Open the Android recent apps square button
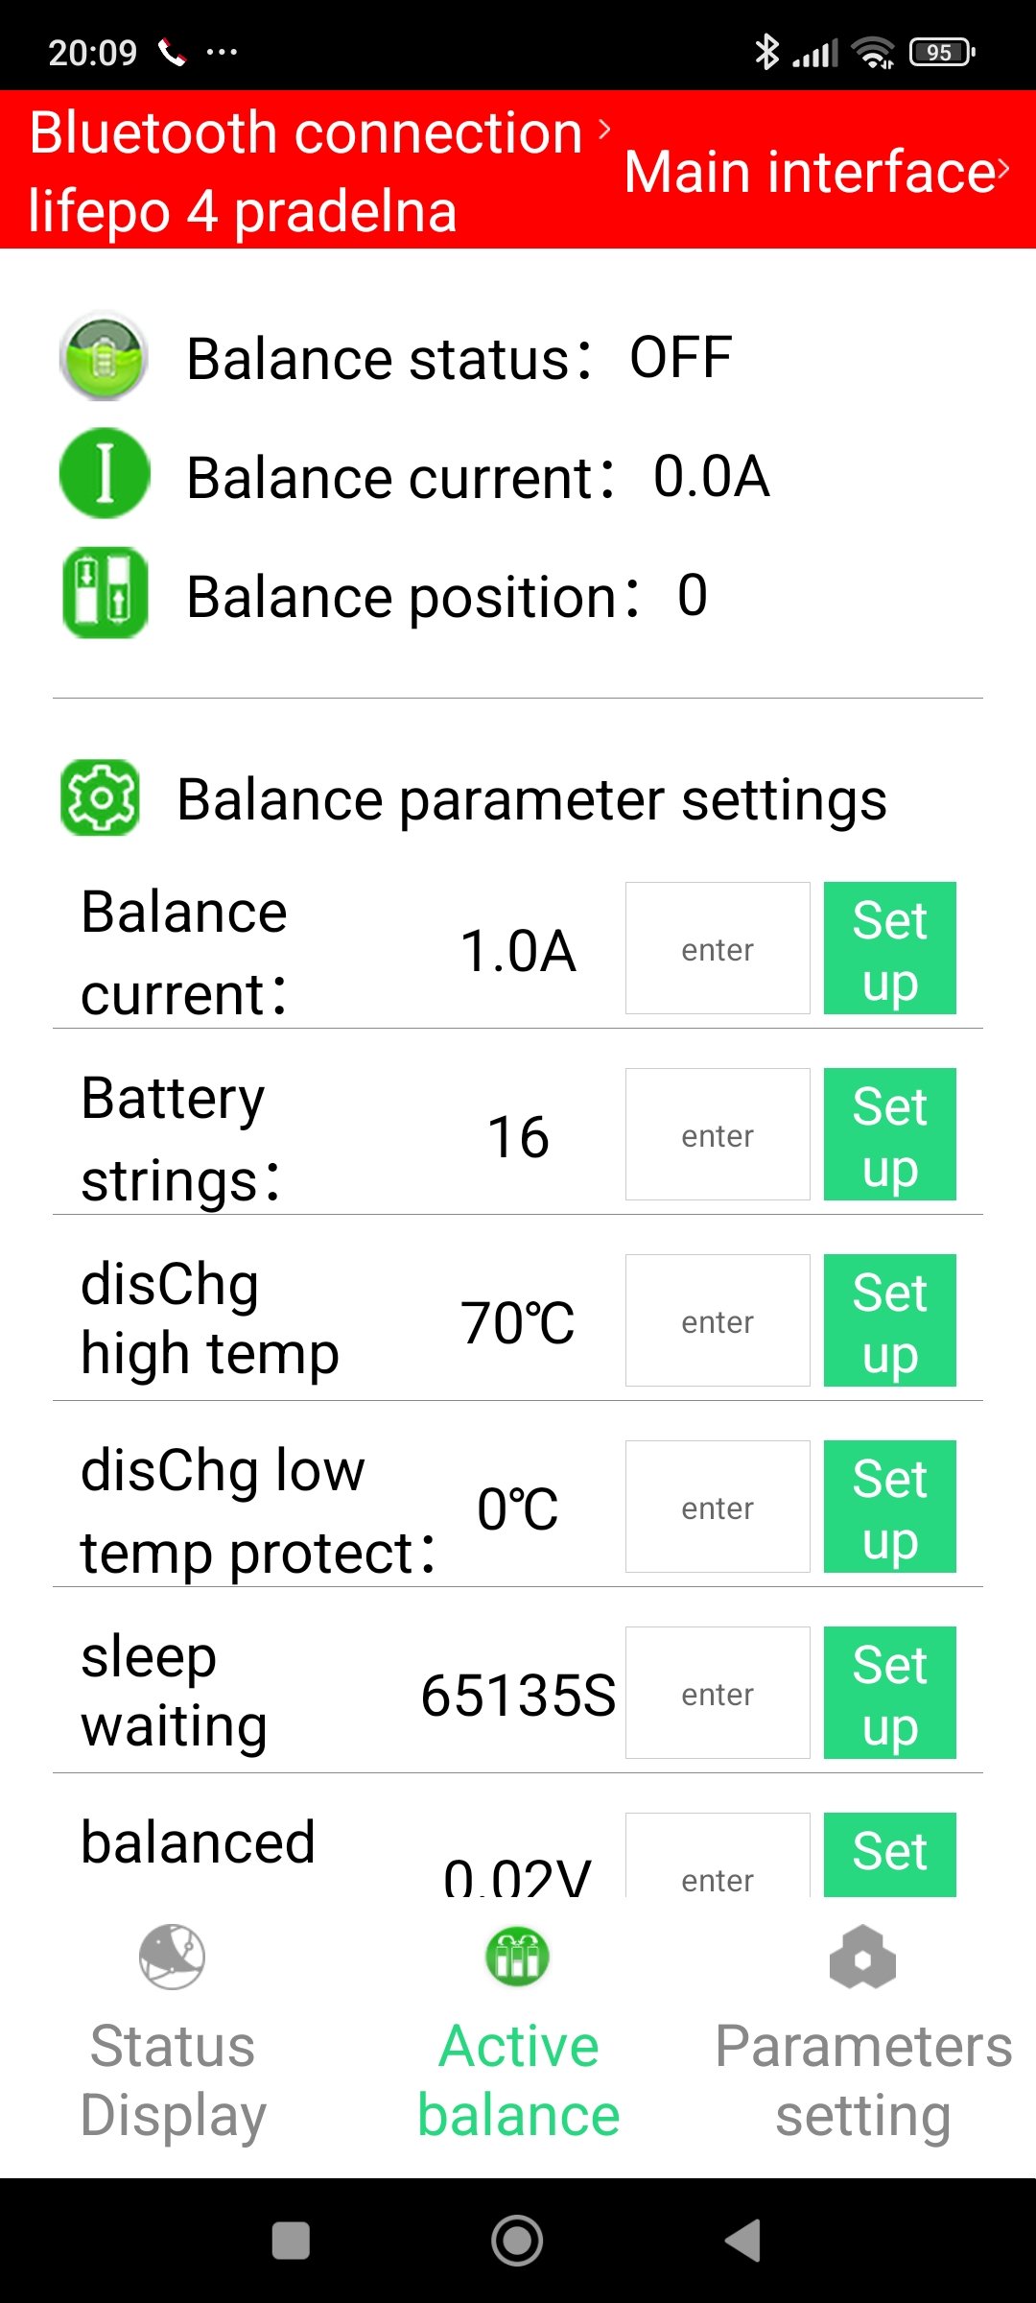Image resolution: width=1036 pixels, height=2303 pixels. 291,2241
